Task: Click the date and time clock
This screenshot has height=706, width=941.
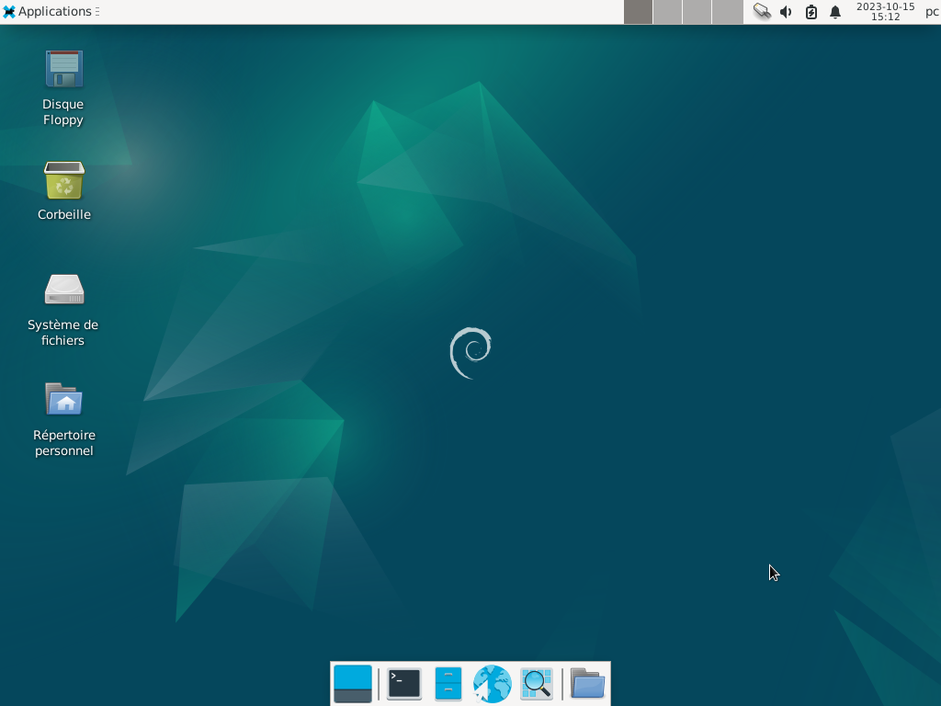Action: pos(885,11)
